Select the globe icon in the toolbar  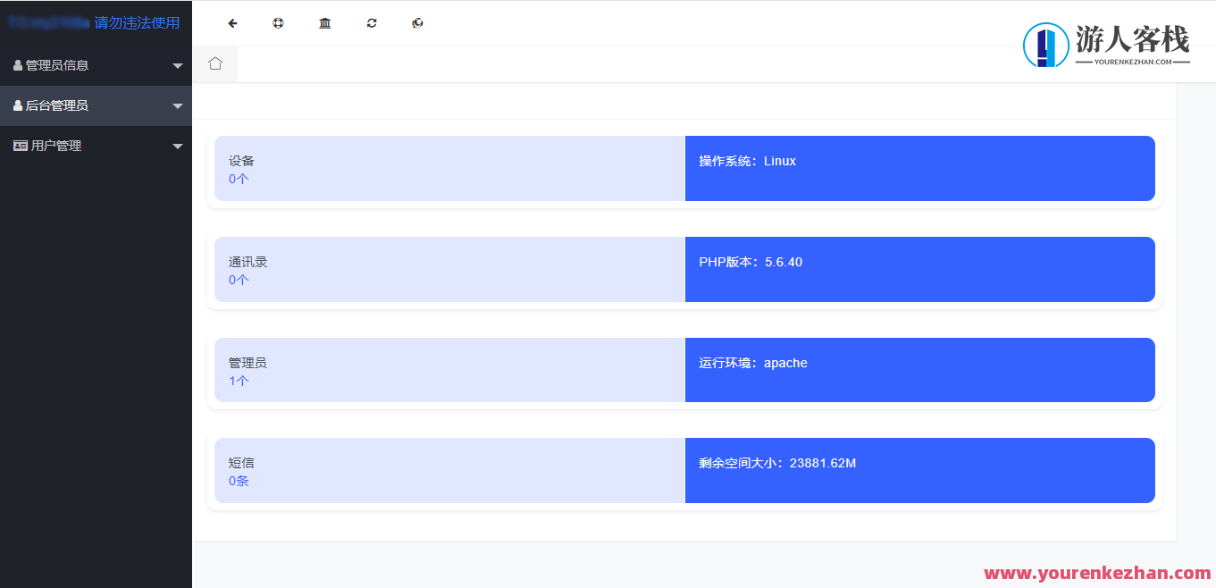278,22
